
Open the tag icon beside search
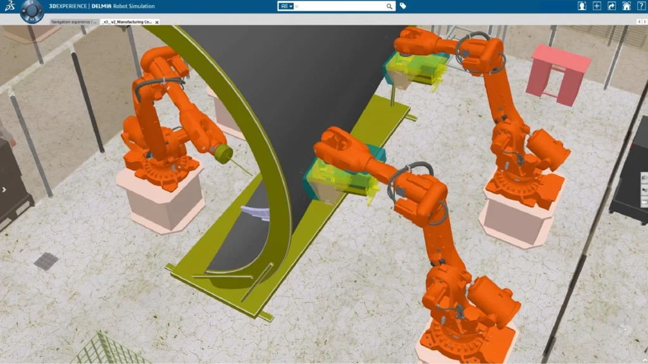click(403, 6)
